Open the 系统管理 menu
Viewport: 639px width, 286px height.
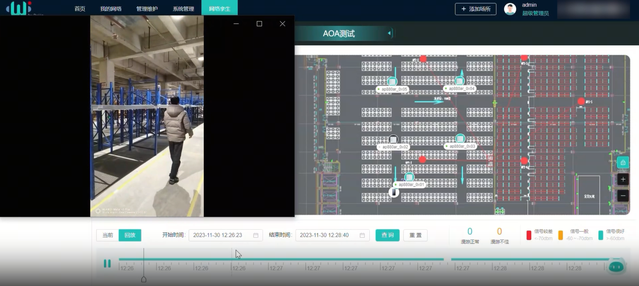[183, 9]
